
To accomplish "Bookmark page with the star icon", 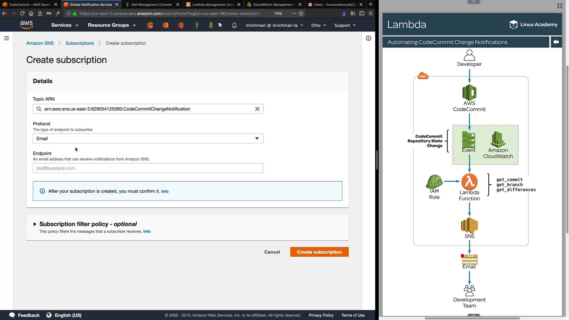I will click(301, 13).
